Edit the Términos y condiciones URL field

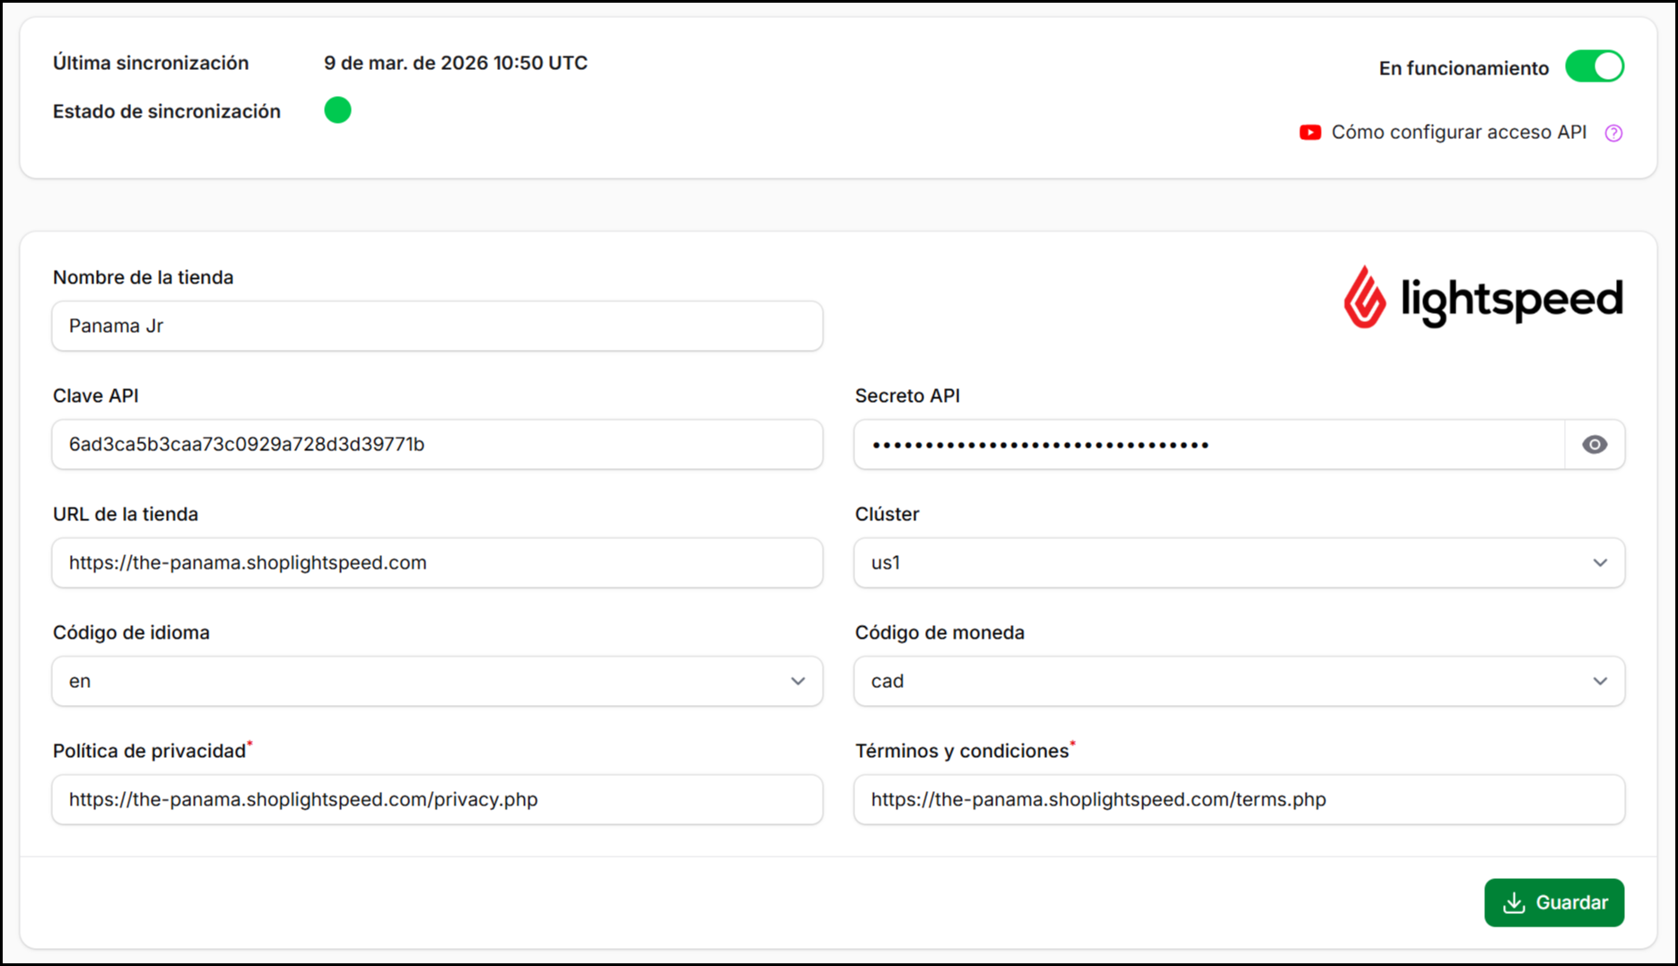pyautogui.click(x=1238, y=800)
